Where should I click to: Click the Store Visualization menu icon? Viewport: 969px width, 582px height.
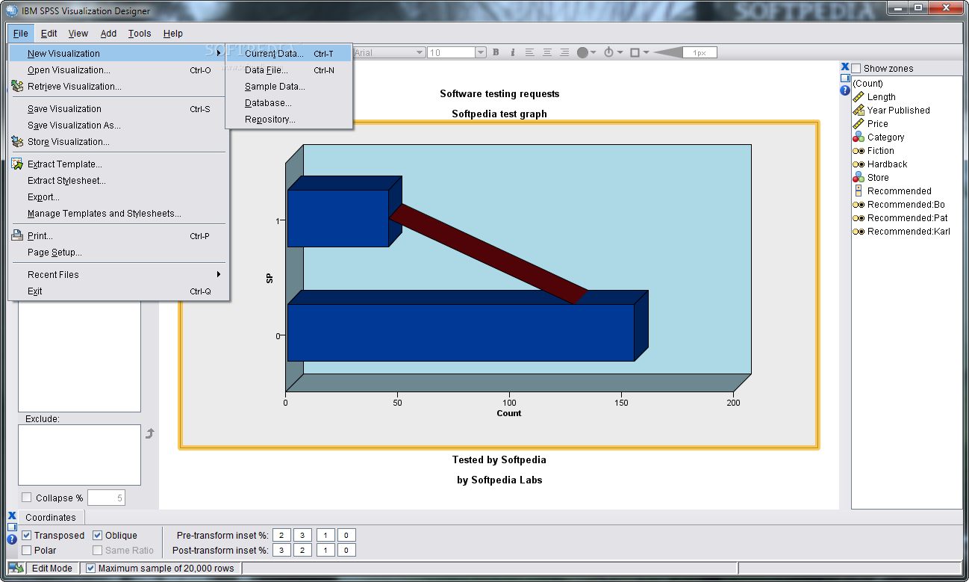[x=17, y=142]
